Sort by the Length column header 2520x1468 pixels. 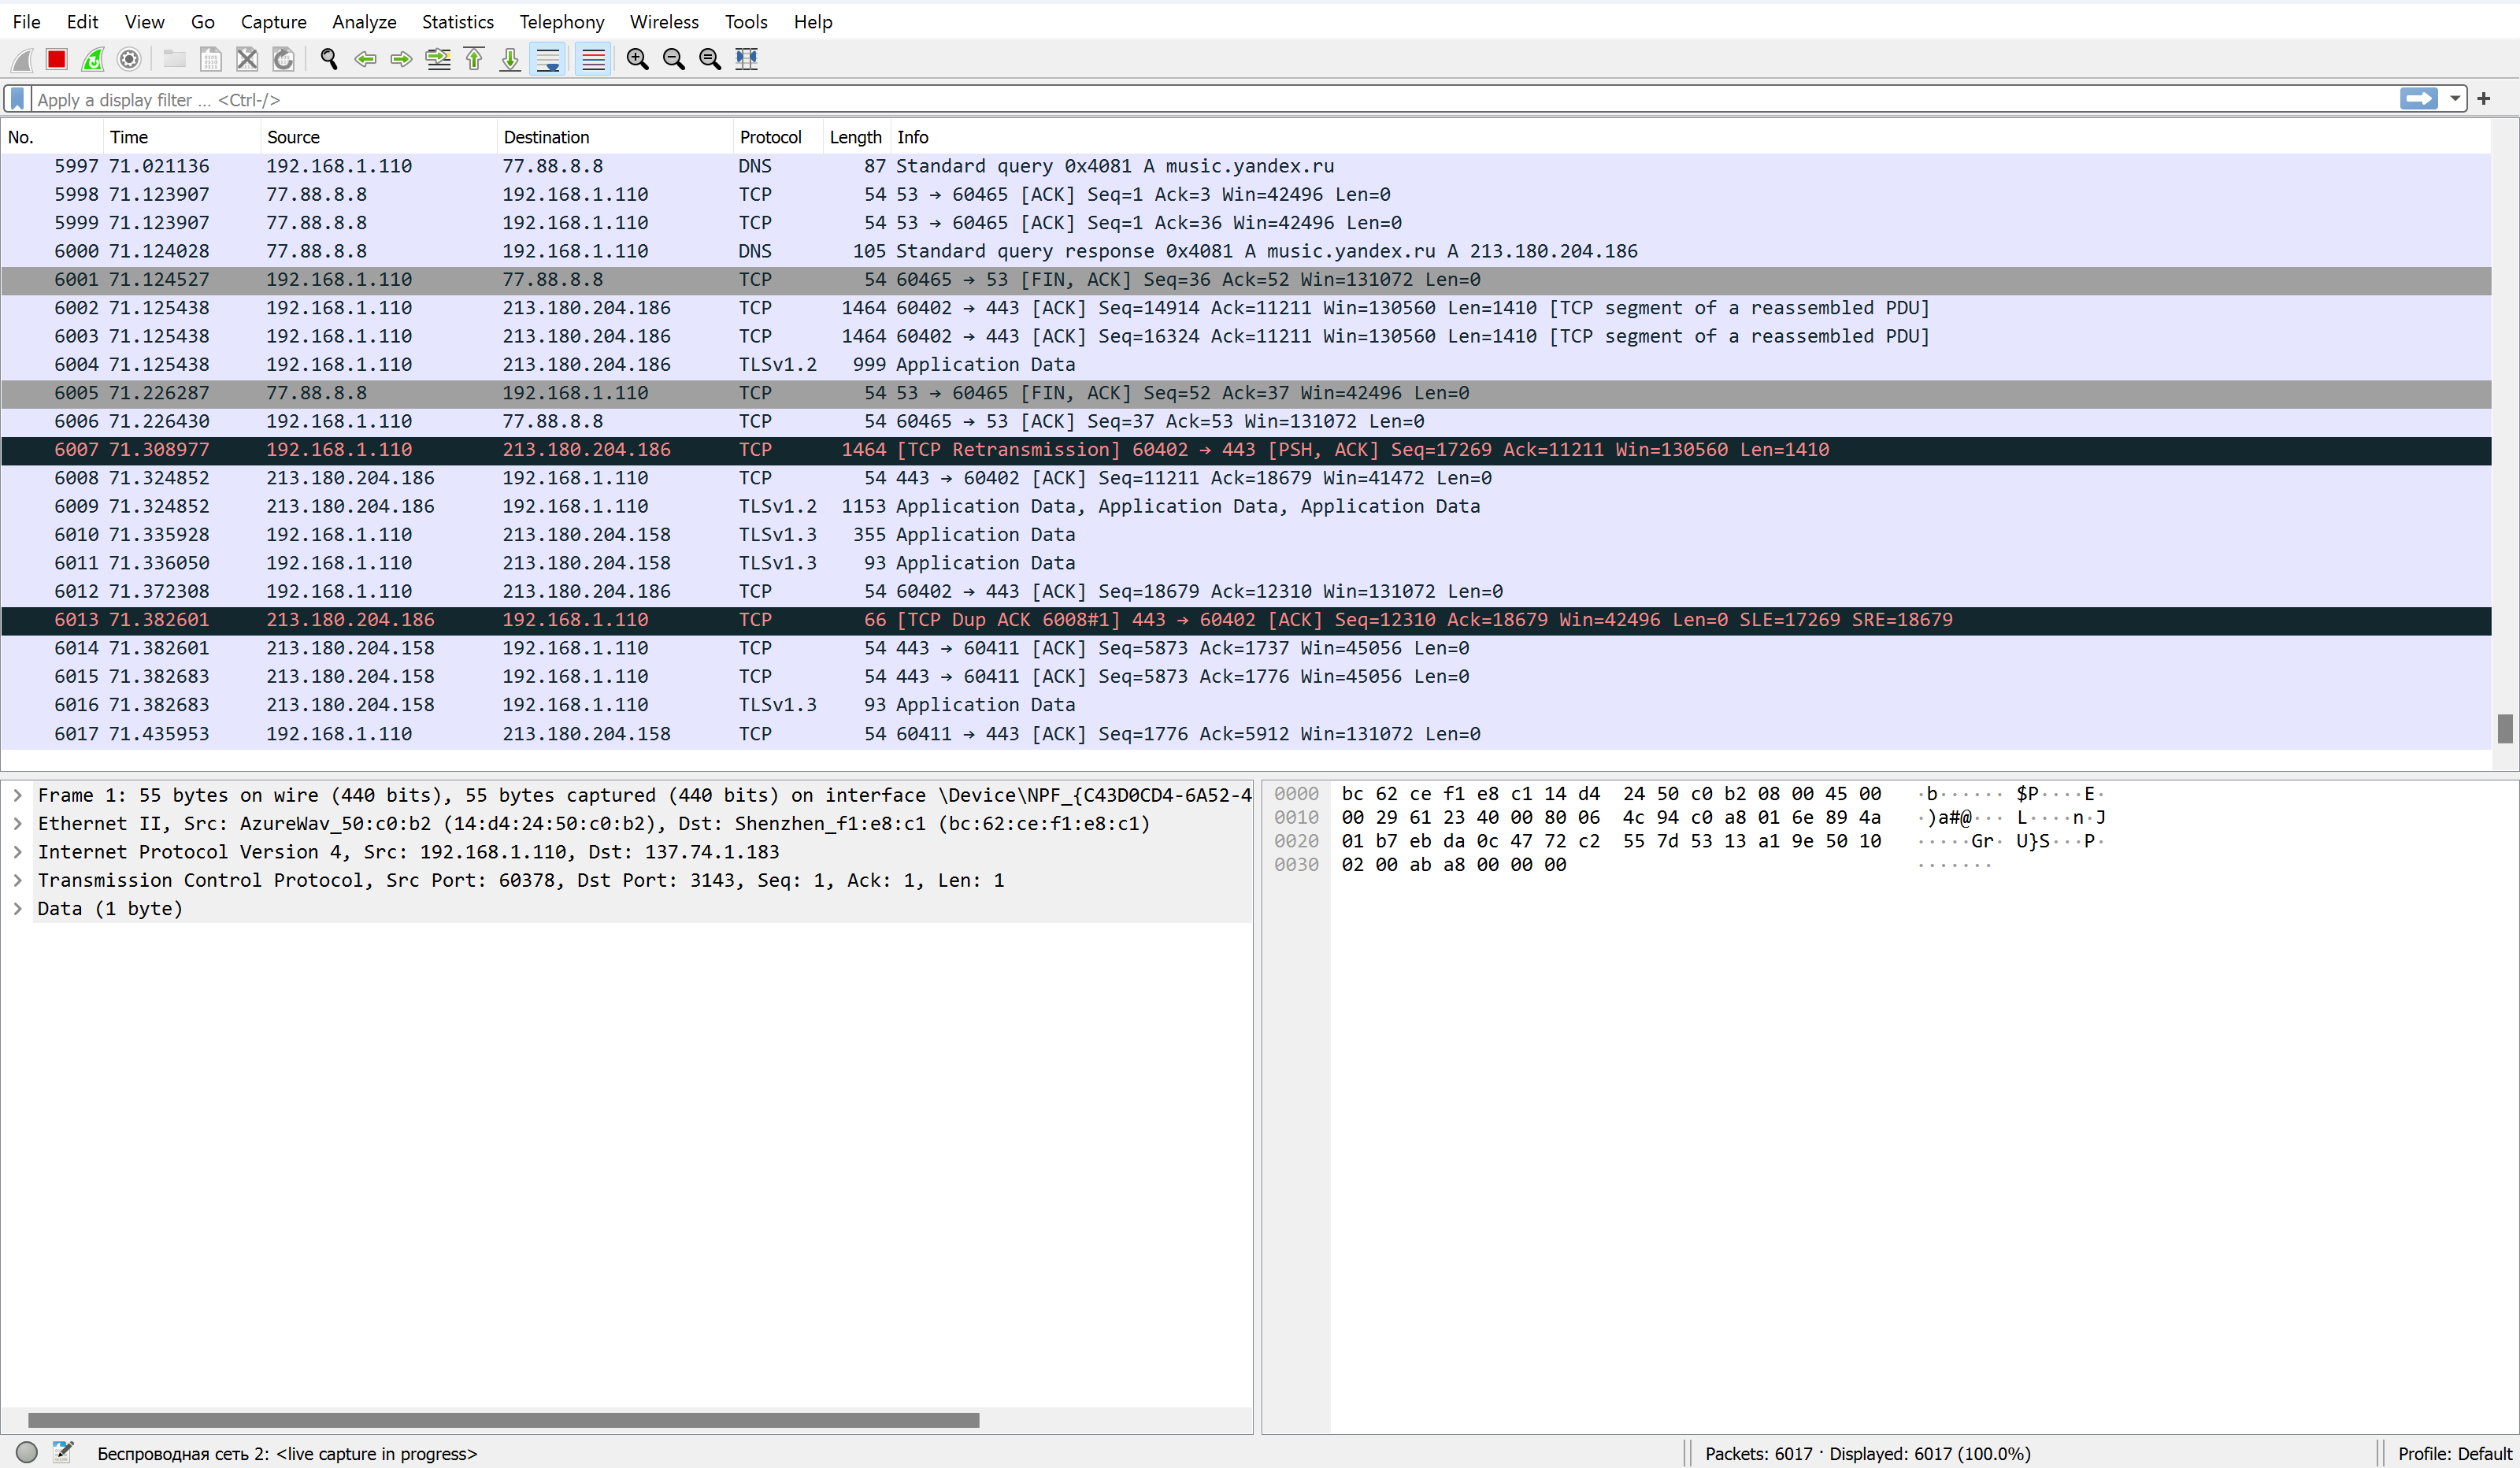point(856,137)
